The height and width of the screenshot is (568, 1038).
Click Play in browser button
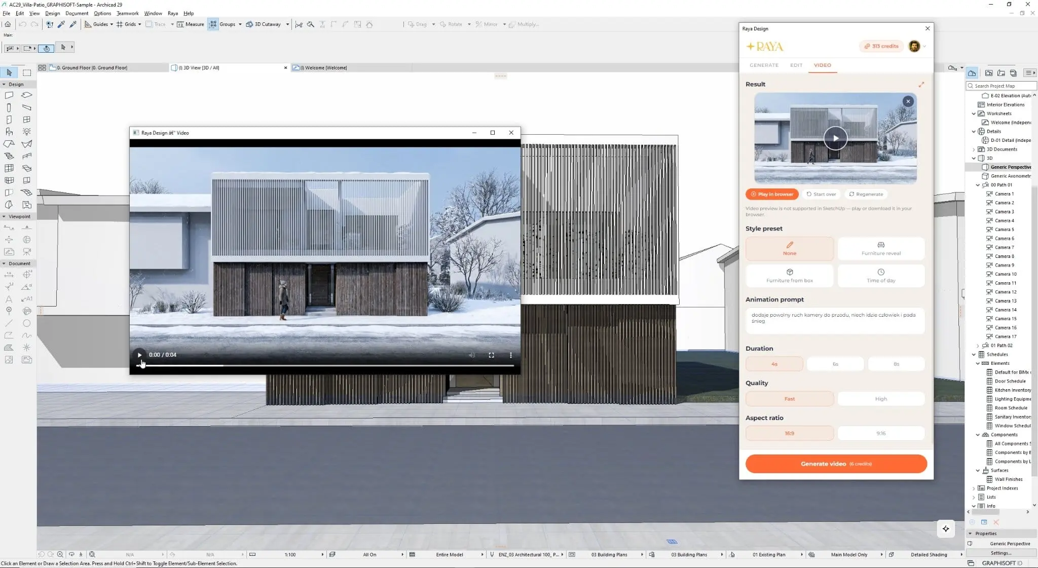point(772,194)
